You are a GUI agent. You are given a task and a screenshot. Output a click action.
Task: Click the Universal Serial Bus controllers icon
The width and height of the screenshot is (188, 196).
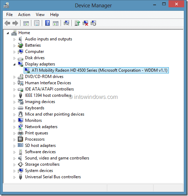(21, 177)
